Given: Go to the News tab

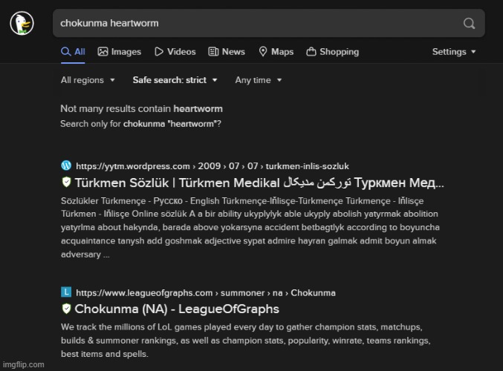Looking at the screenshot, I should [227, 52].
